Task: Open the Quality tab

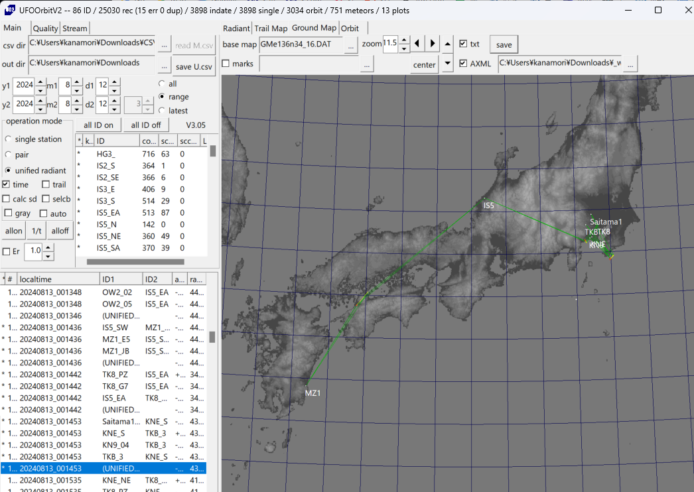Action: [46, 29]
